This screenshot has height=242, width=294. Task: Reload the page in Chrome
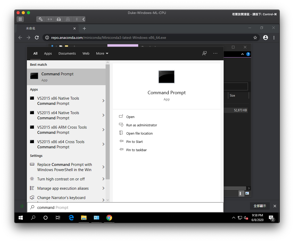[37, 38]
